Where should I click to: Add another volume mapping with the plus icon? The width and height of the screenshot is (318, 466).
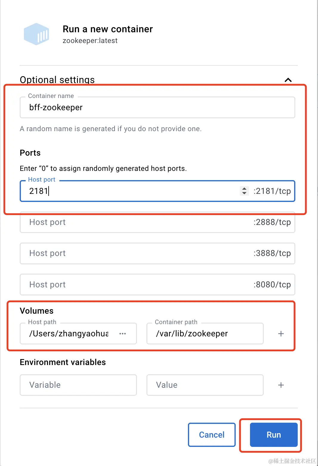point(281,334)
